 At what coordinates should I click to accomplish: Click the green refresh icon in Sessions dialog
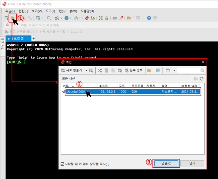point(201,79)
